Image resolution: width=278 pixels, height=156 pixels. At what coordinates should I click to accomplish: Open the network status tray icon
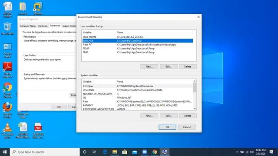click(x=247, y=152)
